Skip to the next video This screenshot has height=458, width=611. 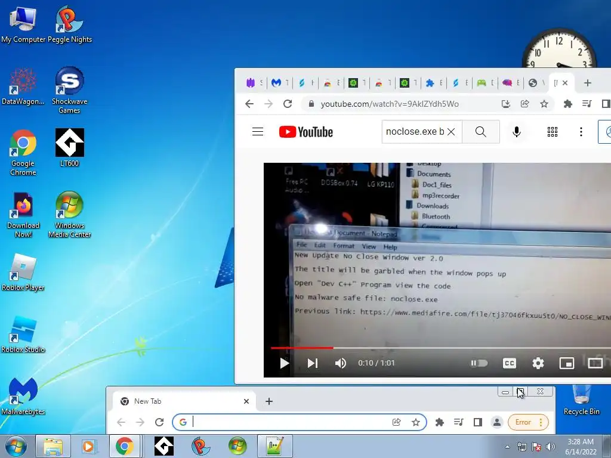coord(313,363)
